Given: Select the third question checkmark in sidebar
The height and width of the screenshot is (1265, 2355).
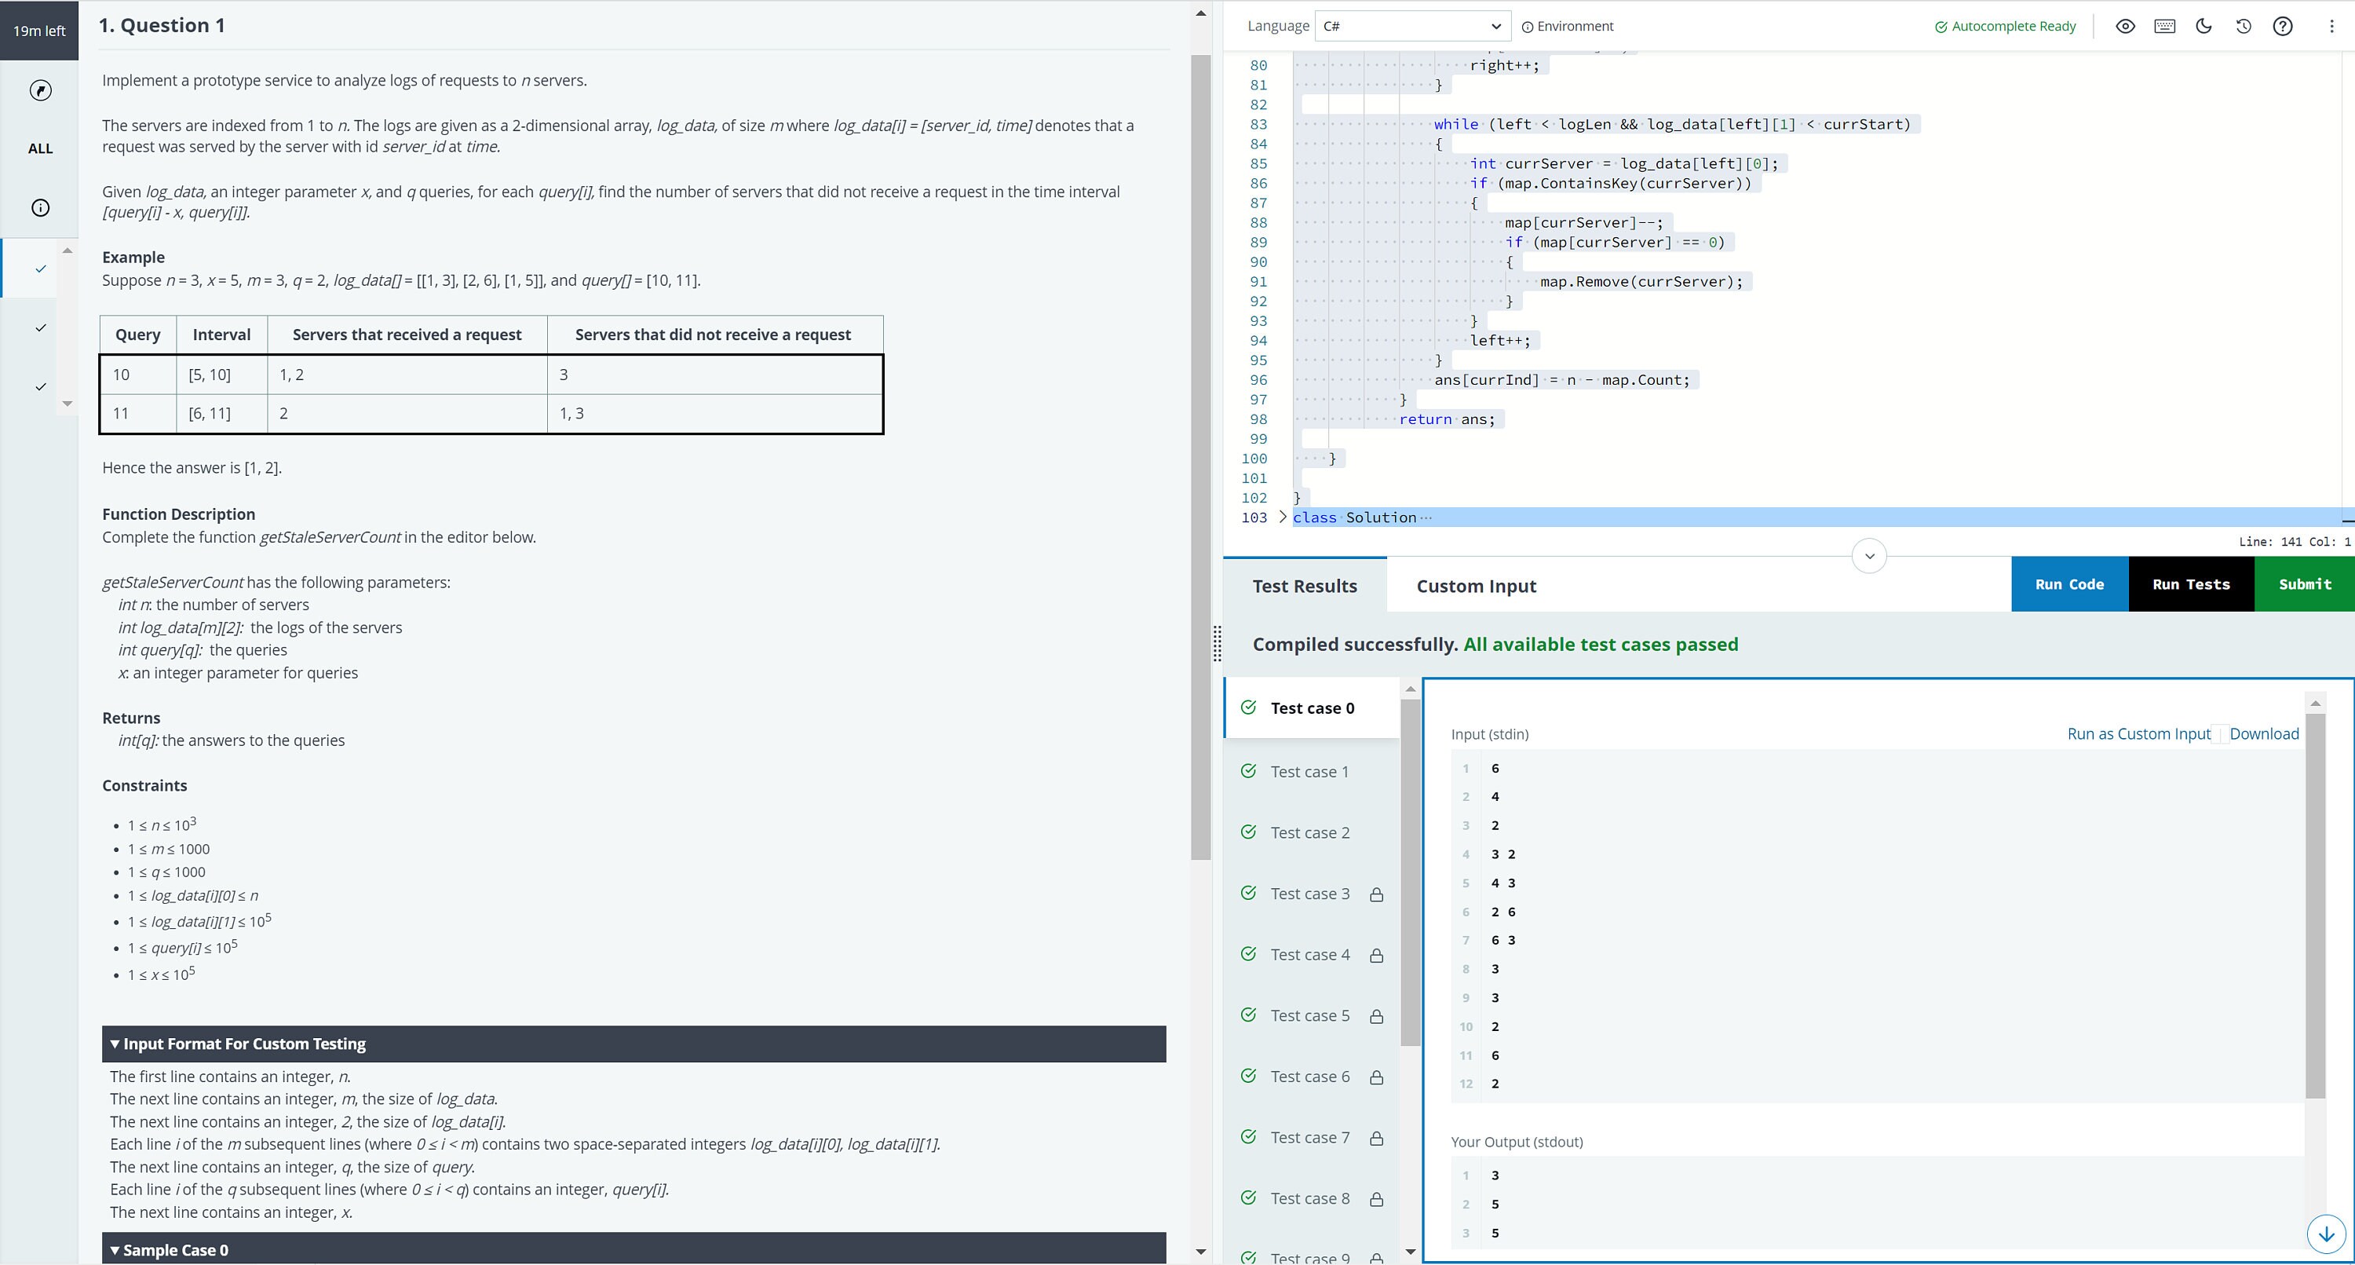Looking at the screenshot, I should click(40, 386).
